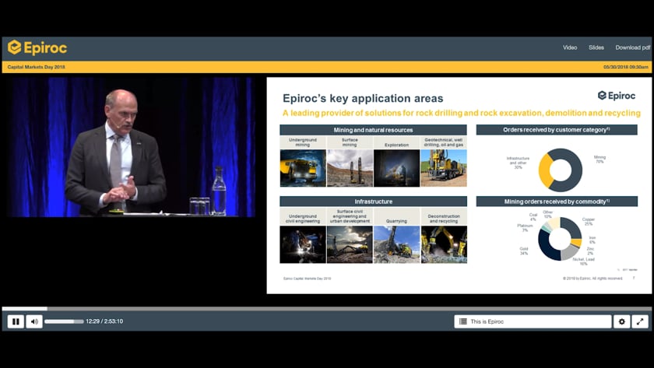Open the 'This is Epiroc' chapter dropdown
This screenshot has height=368, width=654.
coord(533,321)
